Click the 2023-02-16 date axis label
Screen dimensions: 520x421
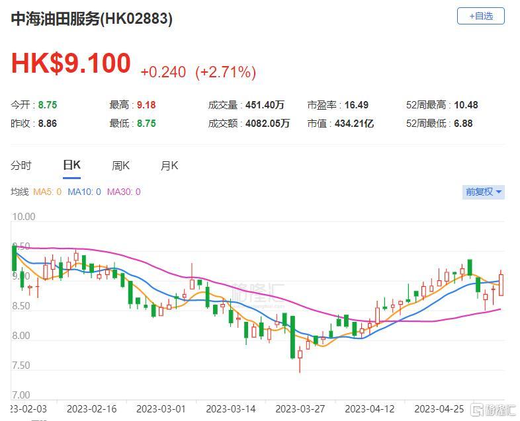point(91,409)
